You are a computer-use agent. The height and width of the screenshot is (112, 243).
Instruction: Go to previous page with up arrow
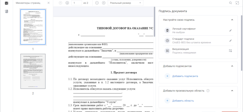(x=60, y=3)
